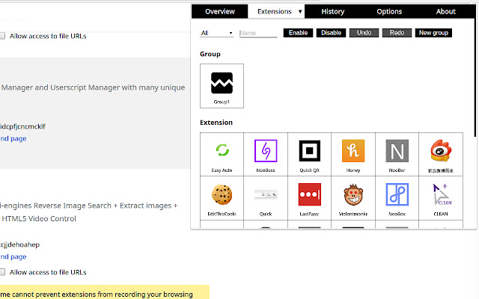Choose the EditThisCookie extension icon
This screenshot has height=299, width=479.
222,195
